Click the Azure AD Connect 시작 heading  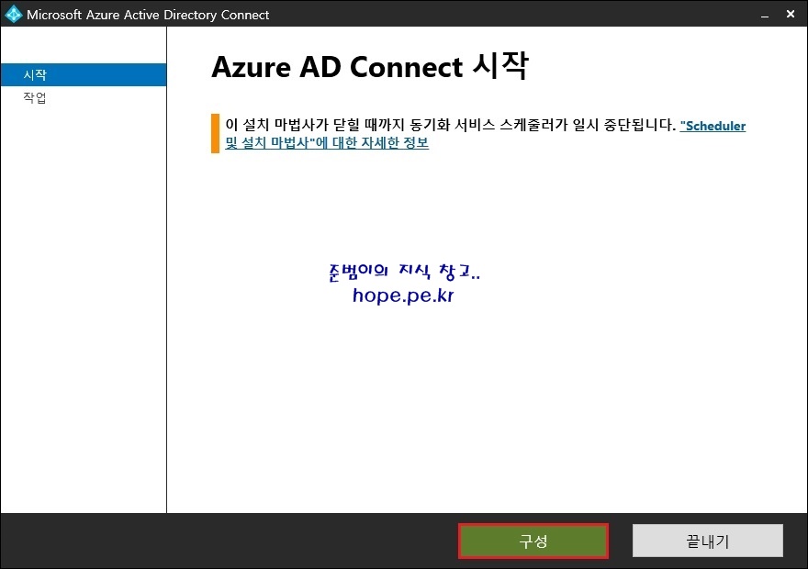[369, 66]
